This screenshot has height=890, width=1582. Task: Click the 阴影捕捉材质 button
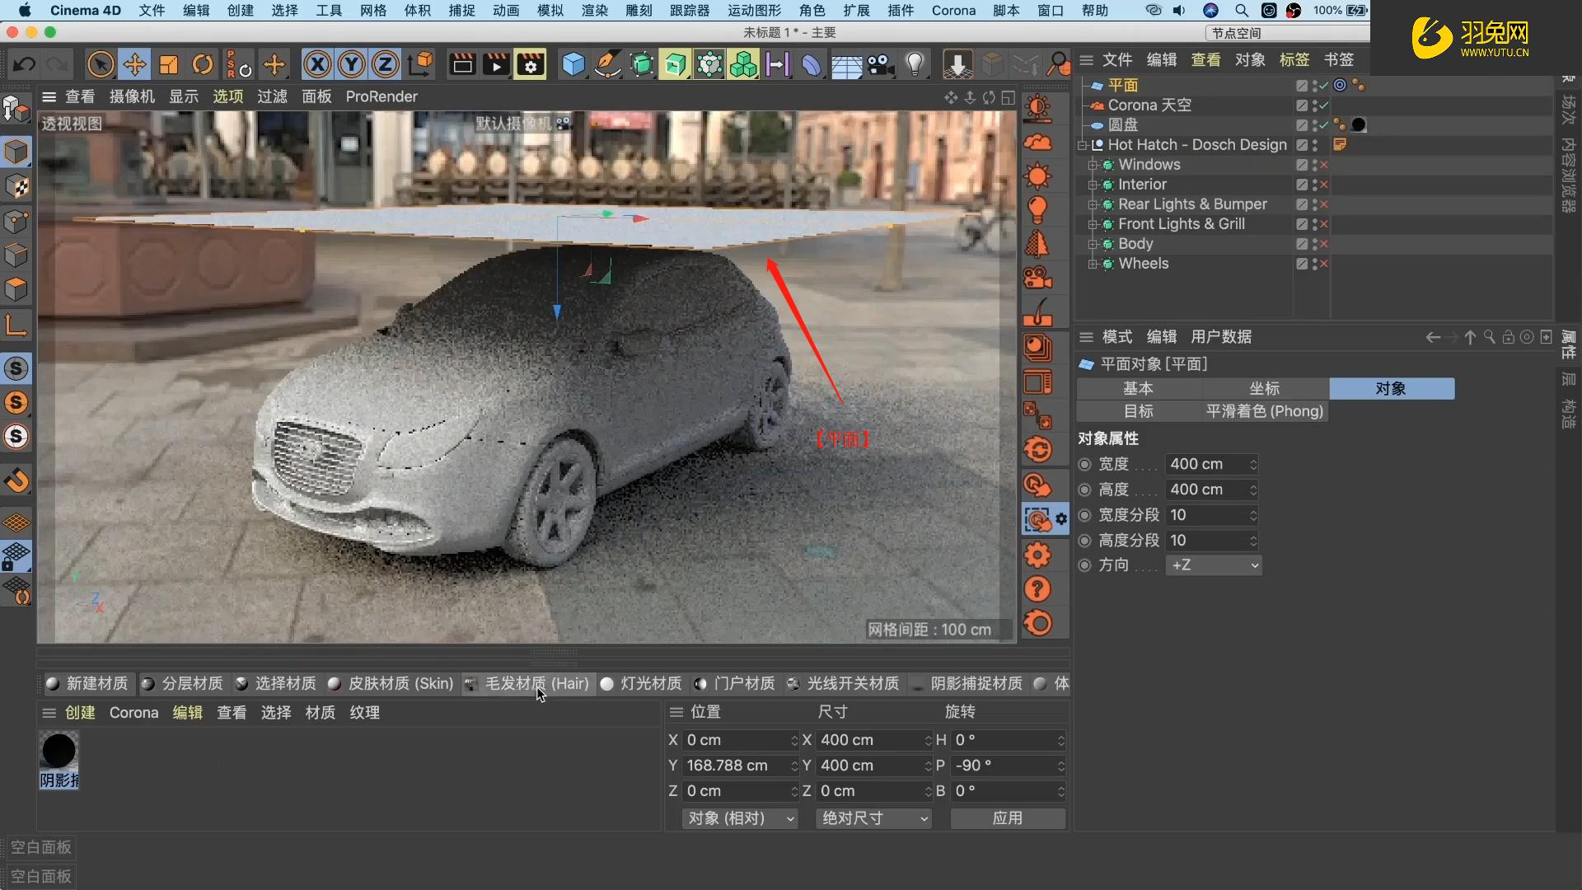click(976, 684)
